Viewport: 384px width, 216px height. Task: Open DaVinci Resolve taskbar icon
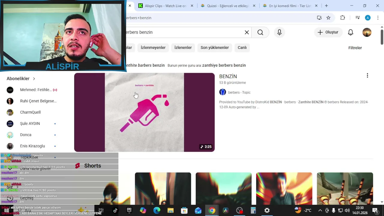[226, 210]
